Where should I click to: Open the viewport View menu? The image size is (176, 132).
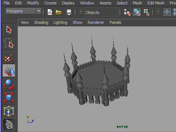[25, 22]
